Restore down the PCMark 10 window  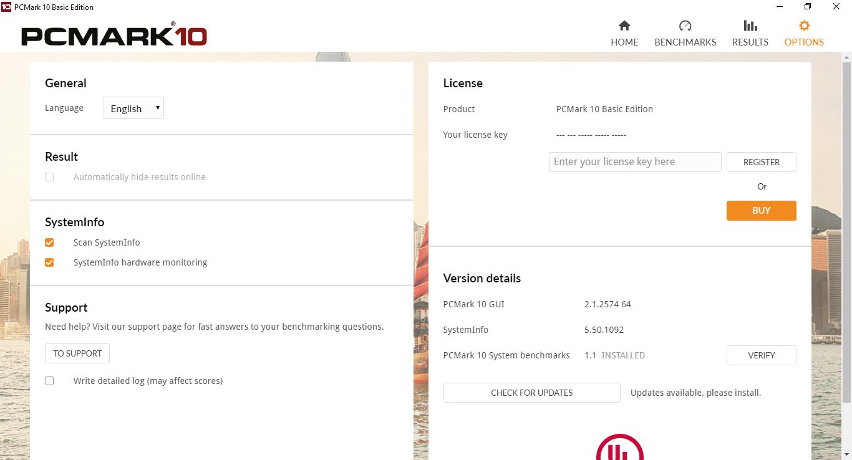(x=808, y=6)
